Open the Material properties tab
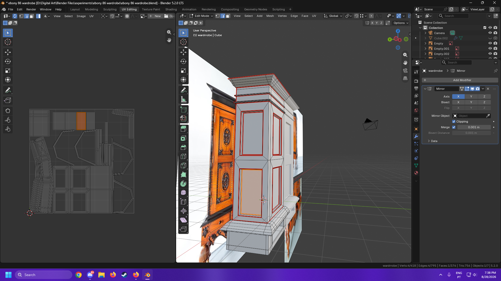Viewport: 501px width, 281px height. [x=416, y=173]
